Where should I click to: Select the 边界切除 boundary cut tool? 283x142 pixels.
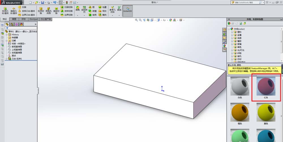tap(67, 15)
